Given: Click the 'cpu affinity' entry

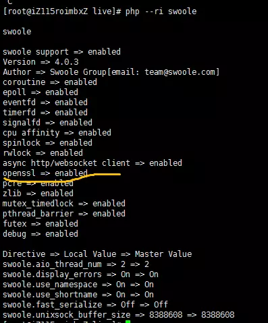Looking at the screenshot, I should [31, 133].
